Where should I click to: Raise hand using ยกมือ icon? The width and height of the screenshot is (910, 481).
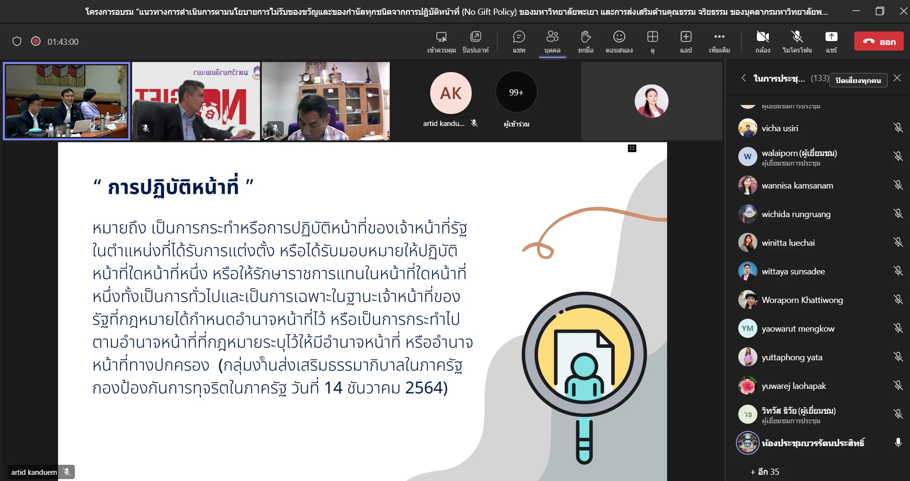(586, 42)
